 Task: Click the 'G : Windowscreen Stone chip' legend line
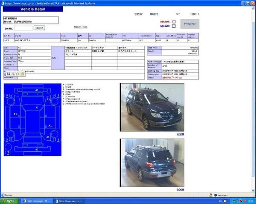click(x=84, y=104)
